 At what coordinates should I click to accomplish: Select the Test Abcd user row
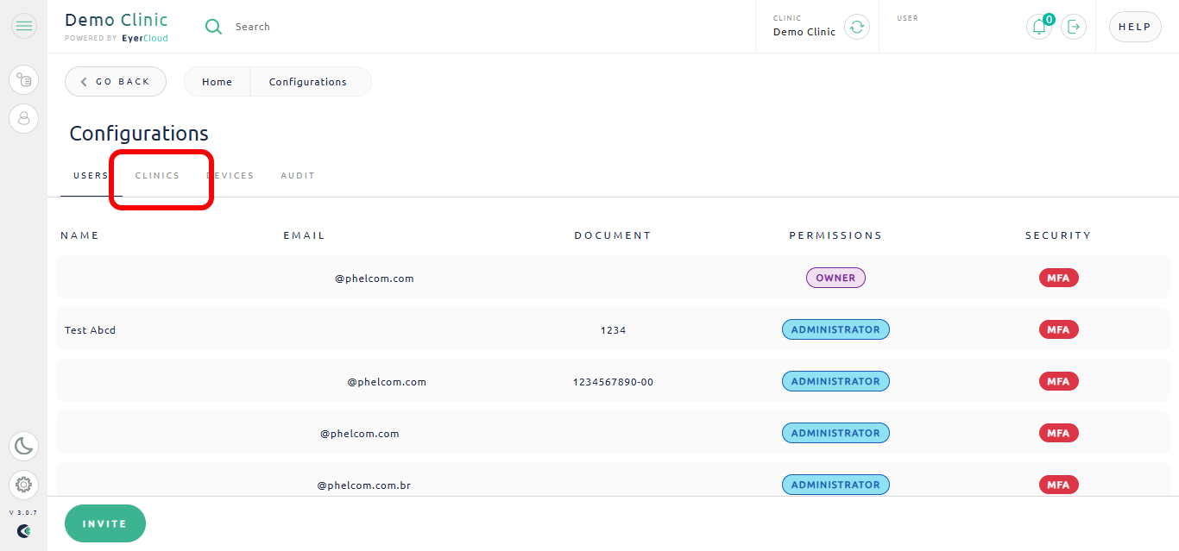pos(613,329)
